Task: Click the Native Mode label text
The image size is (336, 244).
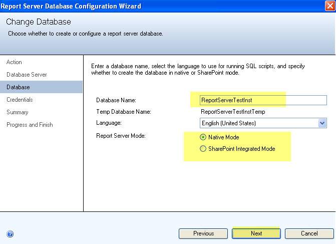Action: [x=224, y=137]
